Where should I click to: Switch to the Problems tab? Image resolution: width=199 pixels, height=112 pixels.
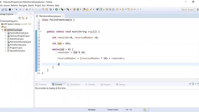tap(41, 84)
